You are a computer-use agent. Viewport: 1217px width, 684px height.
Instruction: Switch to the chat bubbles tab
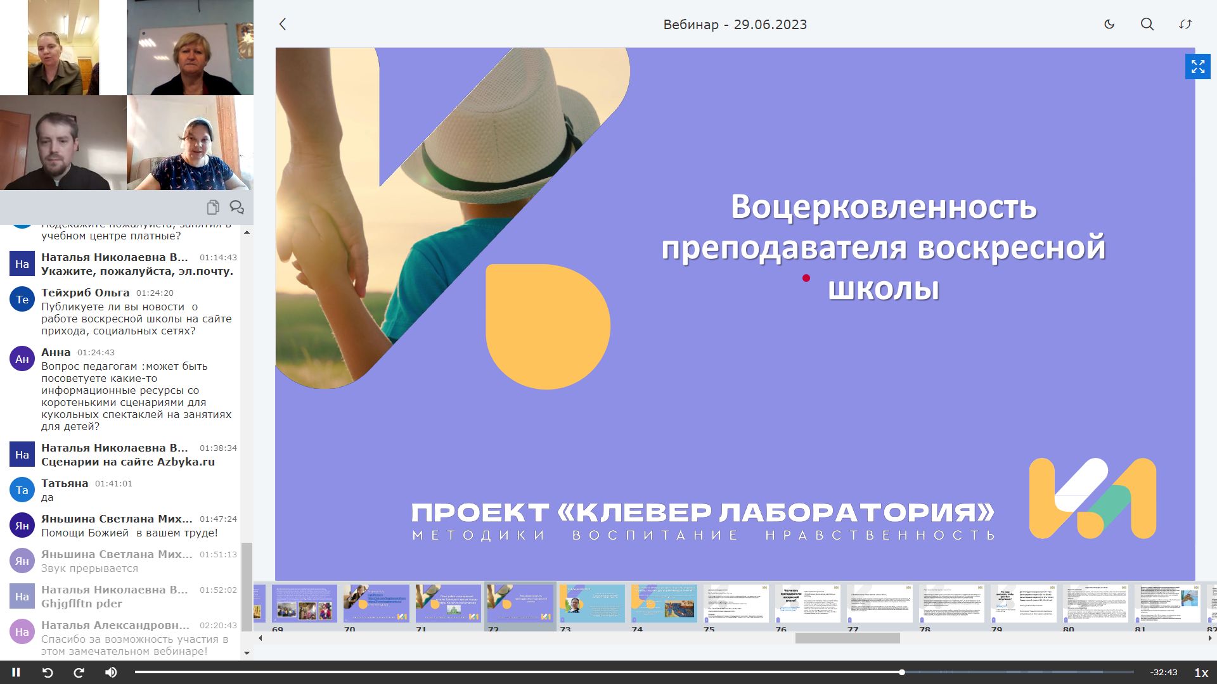tap(236, 207)
